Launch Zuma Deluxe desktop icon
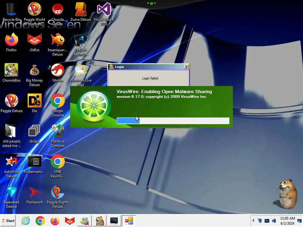This screenshot has width=303, height=227. tap(80, 12)
